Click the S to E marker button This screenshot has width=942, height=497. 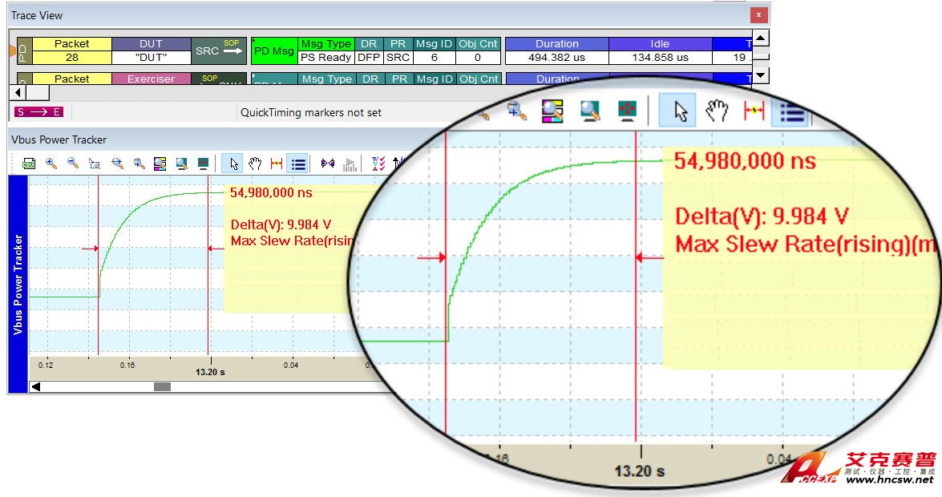click(x=39, y=112)
